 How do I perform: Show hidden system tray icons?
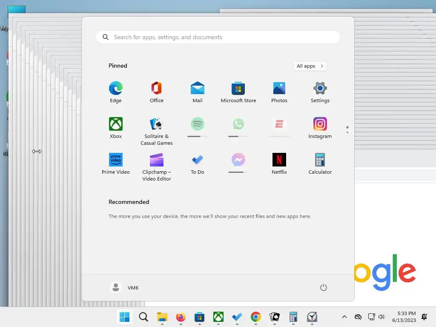click(x=344, y=317)
